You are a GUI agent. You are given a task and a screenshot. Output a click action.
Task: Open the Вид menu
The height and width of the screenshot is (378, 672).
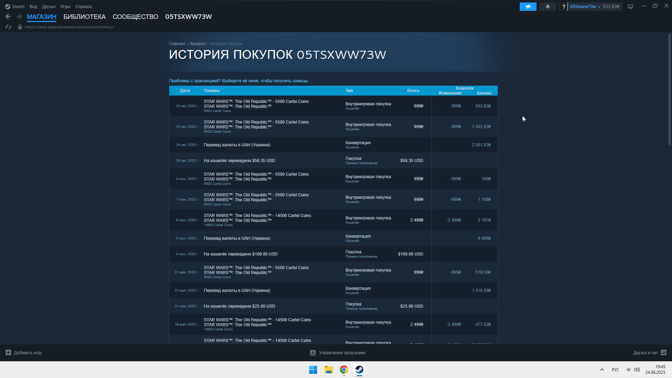pos(33,7)
